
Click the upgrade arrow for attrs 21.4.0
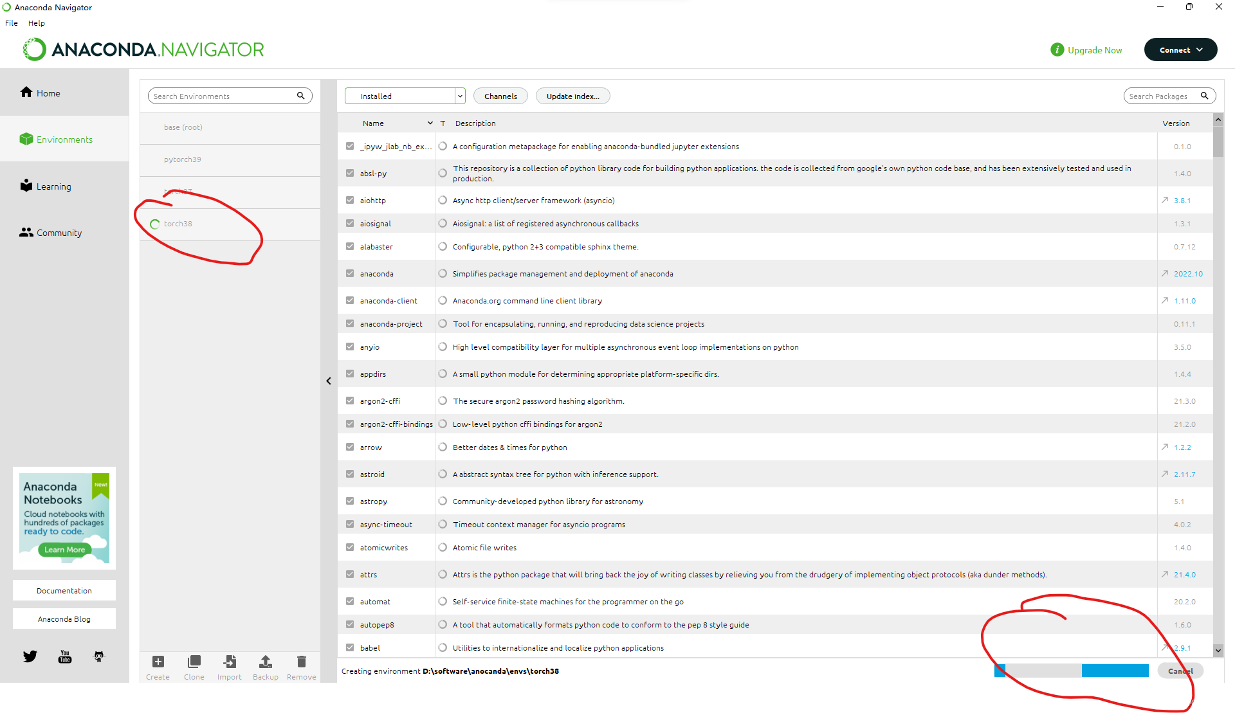(1165, 574)
